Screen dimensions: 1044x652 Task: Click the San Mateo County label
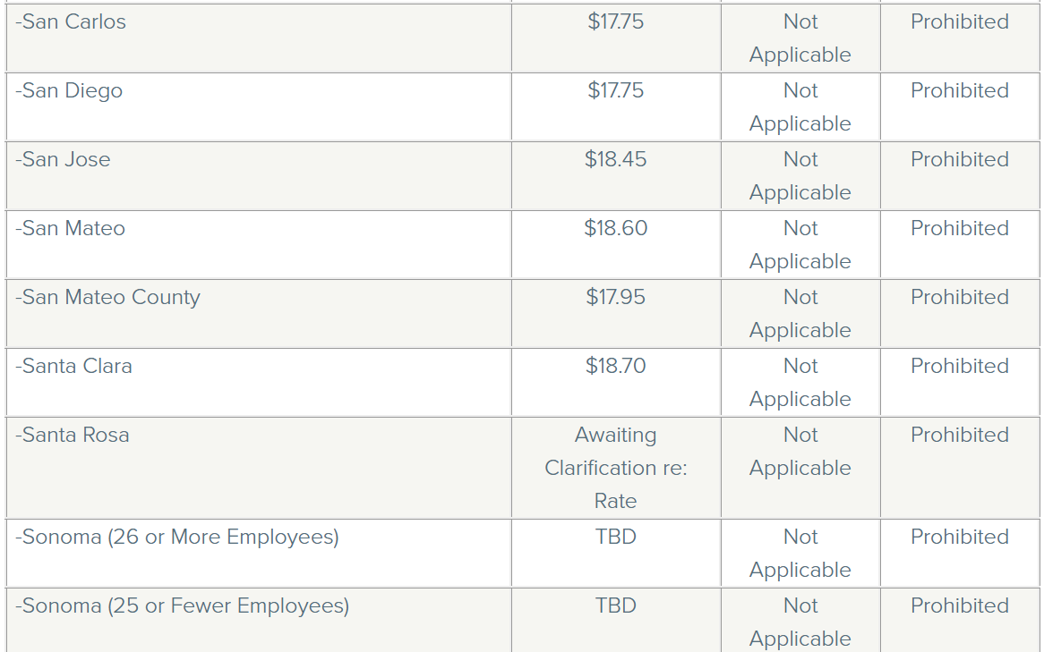[107, 298]
